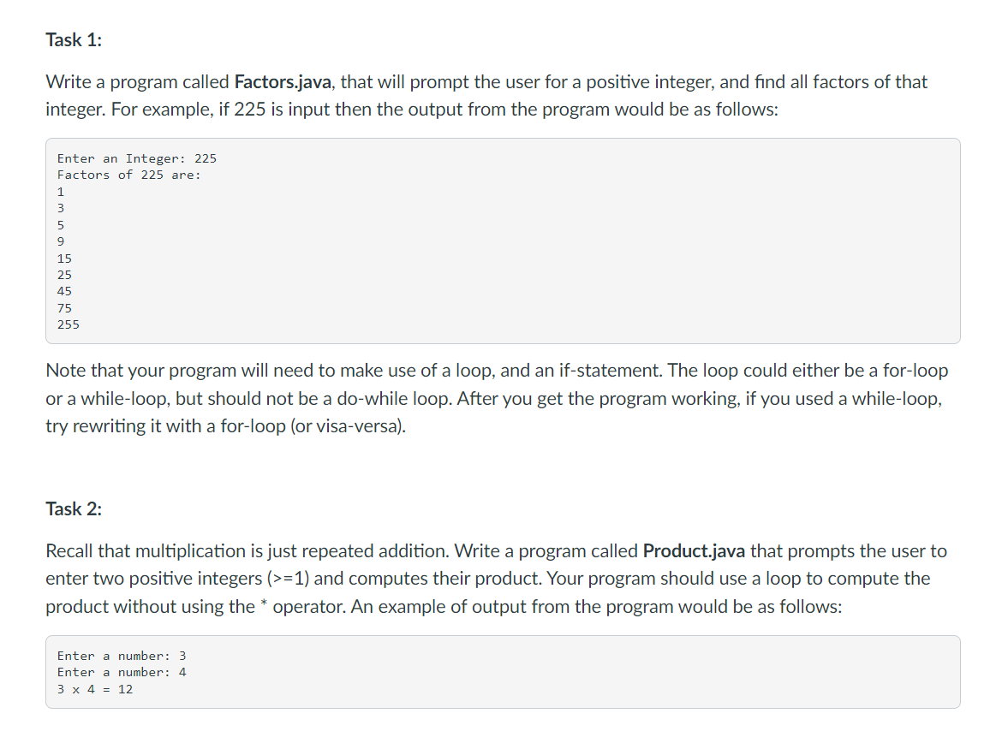Click the Task 1 heading
The height and width of the screenshot is (755, 1008).
coord(74,40)
